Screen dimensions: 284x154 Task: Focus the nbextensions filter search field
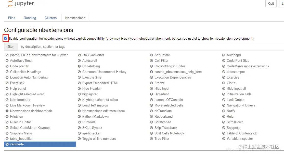pyautogui.click(x=150, y=47)
